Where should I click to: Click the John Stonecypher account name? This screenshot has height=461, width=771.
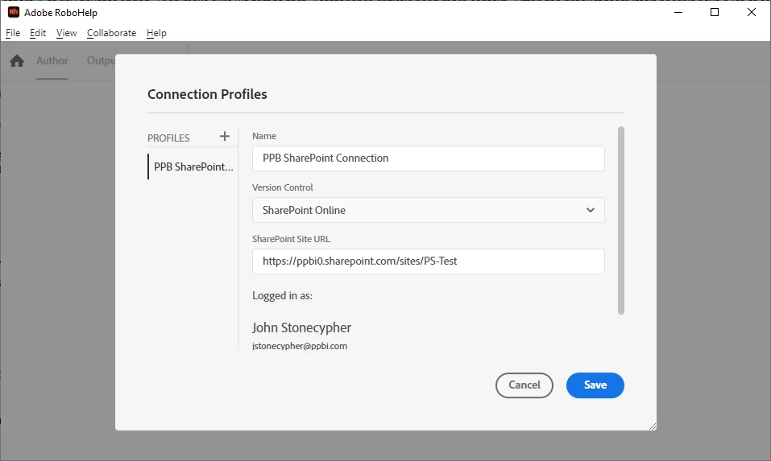[x=302, y=327]
